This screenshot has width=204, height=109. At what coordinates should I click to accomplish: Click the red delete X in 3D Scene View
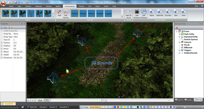(177, 28)
